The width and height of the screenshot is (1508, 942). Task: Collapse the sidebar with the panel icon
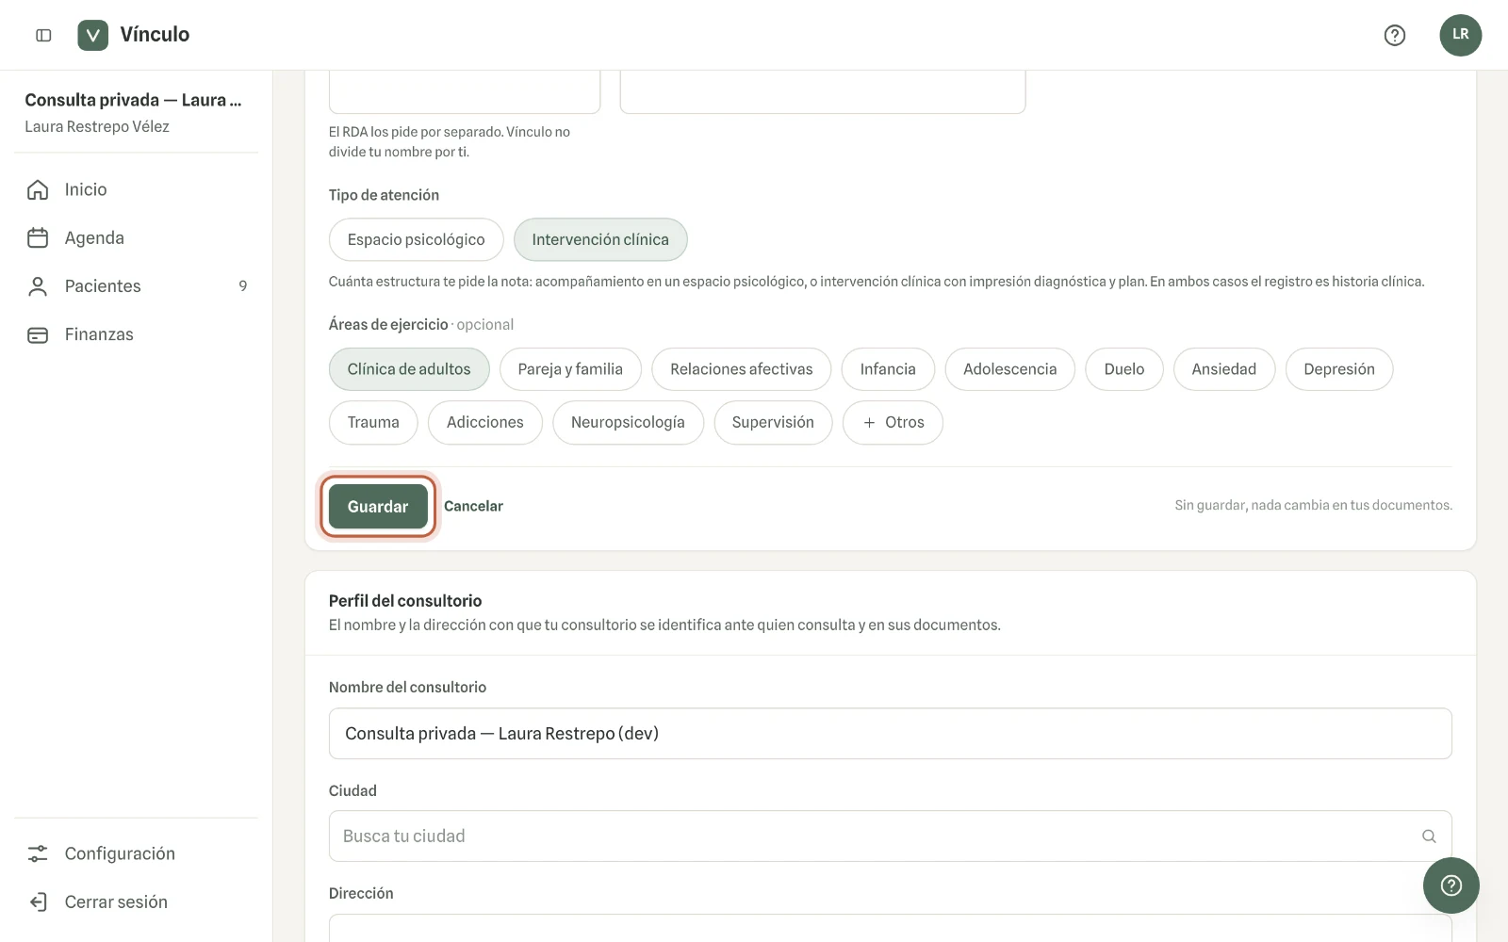coord(43,35)
